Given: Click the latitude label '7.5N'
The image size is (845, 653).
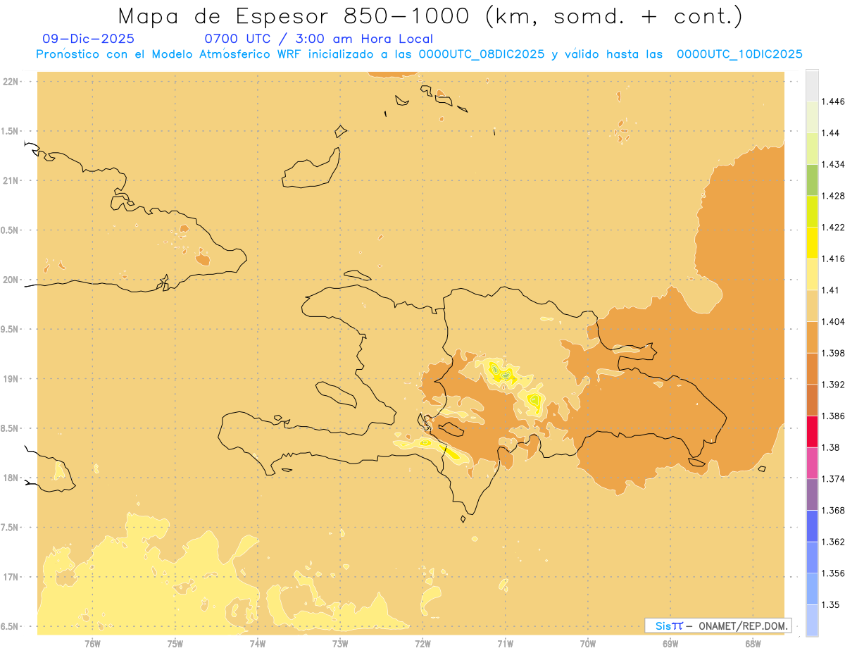Looking at the screenshot, I should [11, 528].
